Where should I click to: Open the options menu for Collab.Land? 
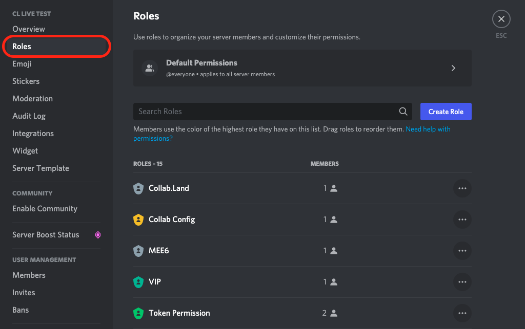[x=462, y=188]
